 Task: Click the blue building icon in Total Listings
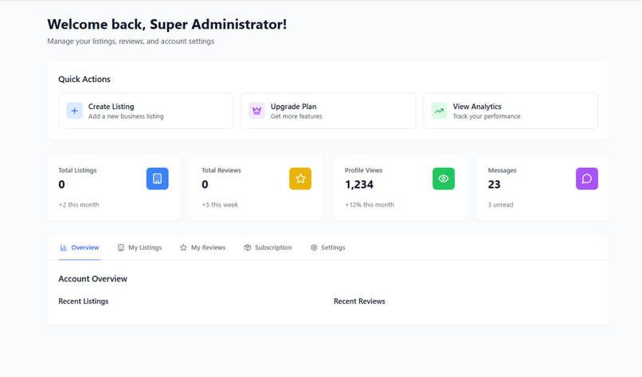pyautogui.click(x=157, y=179)
